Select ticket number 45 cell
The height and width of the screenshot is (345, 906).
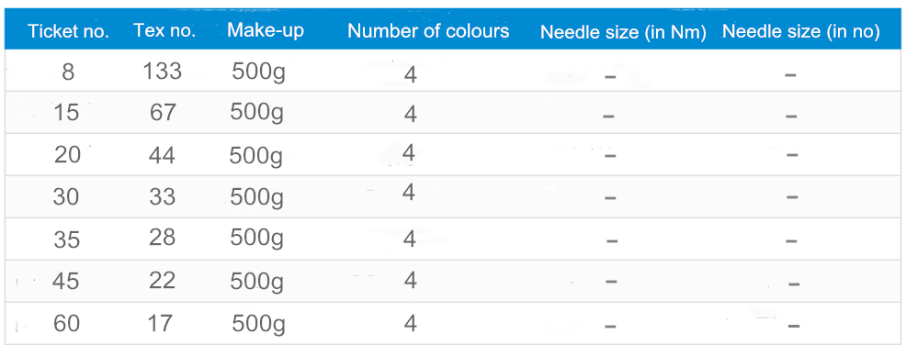coord(66,281)
